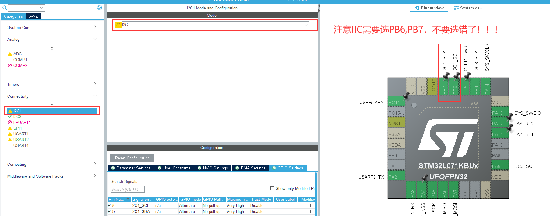The image size is (550, 216).
Task: Enable Show only Modified Pins checkbox
Action: [x=272, y=188]
